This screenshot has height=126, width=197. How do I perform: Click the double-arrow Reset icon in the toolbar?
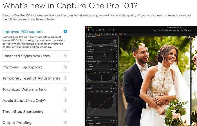pyautogui.click(x=103, y=30)
